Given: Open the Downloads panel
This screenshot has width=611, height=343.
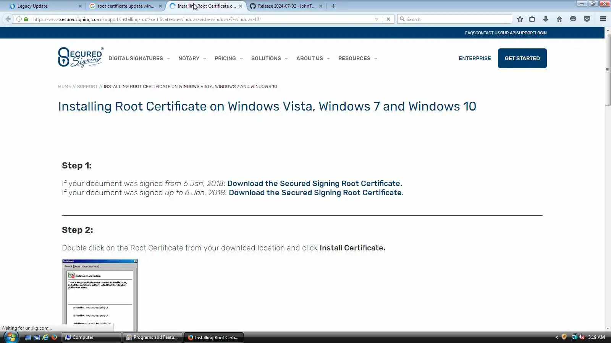Looking at the screenshot, I should tap(546, 19).
